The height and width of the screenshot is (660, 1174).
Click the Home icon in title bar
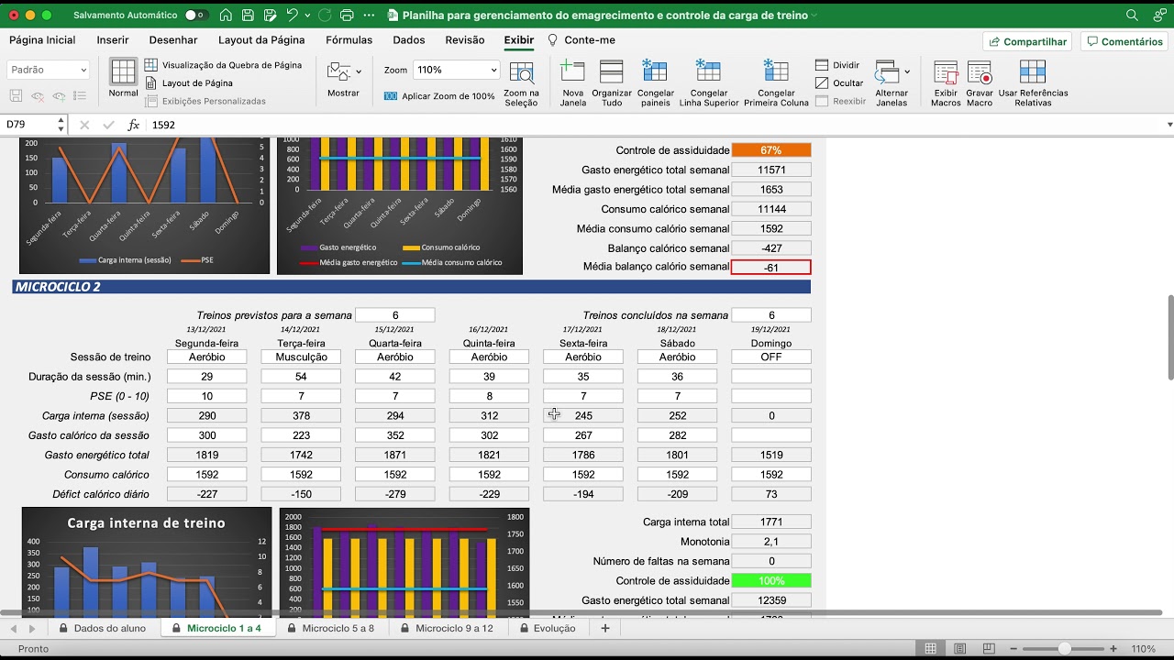[x=225, y=16]
